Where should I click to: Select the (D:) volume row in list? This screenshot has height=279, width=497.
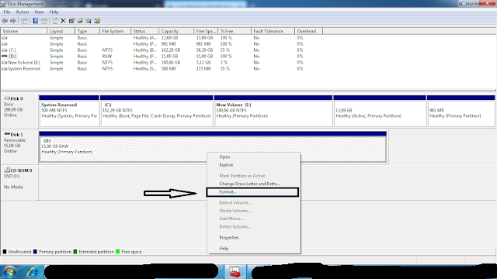point(152,57)
